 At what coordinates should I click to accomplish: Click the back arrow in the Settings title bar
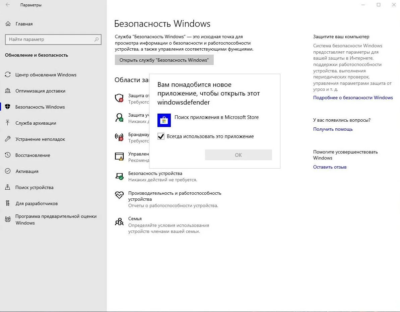(8, 5)
